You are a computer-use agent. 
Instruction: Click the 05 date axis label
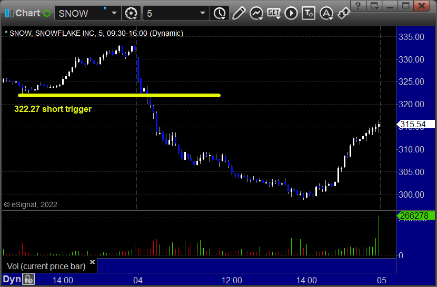(382, 280)
